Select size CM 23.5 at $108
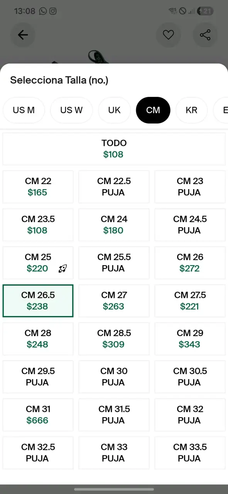Image resolution: width=228 pixels, height=494 pixels. pyautogui.click(x=38, y=225)
